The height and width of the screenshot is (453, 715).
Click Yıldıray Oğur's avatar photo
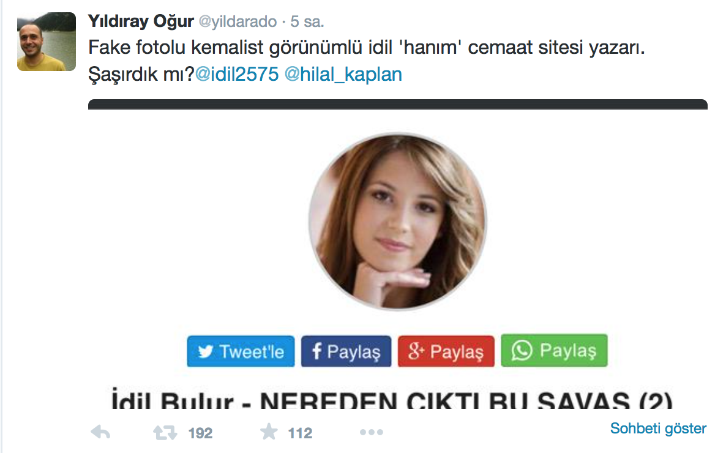47,42
